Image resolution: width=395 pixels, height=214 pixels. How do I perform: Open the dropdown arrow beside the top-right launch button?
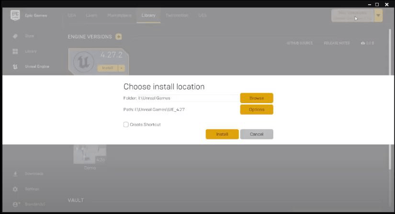coord(378,16)
